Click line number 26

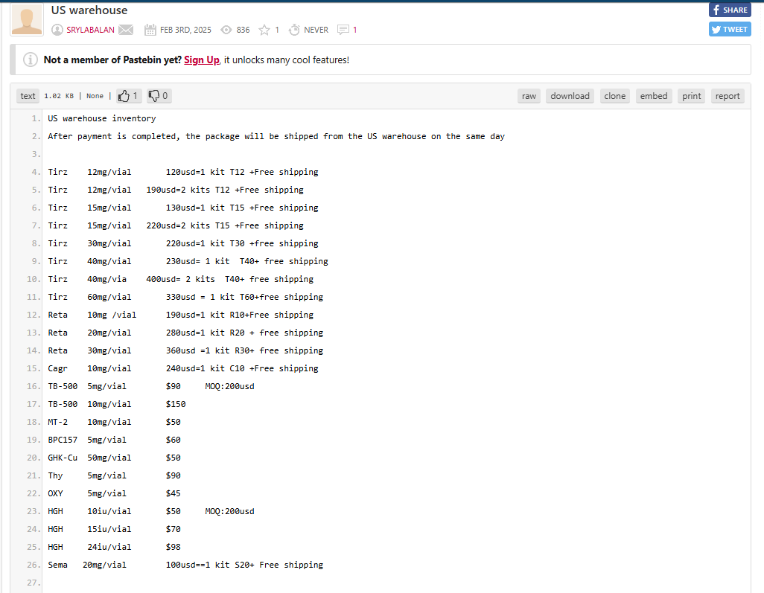click(x=33, y=565)
